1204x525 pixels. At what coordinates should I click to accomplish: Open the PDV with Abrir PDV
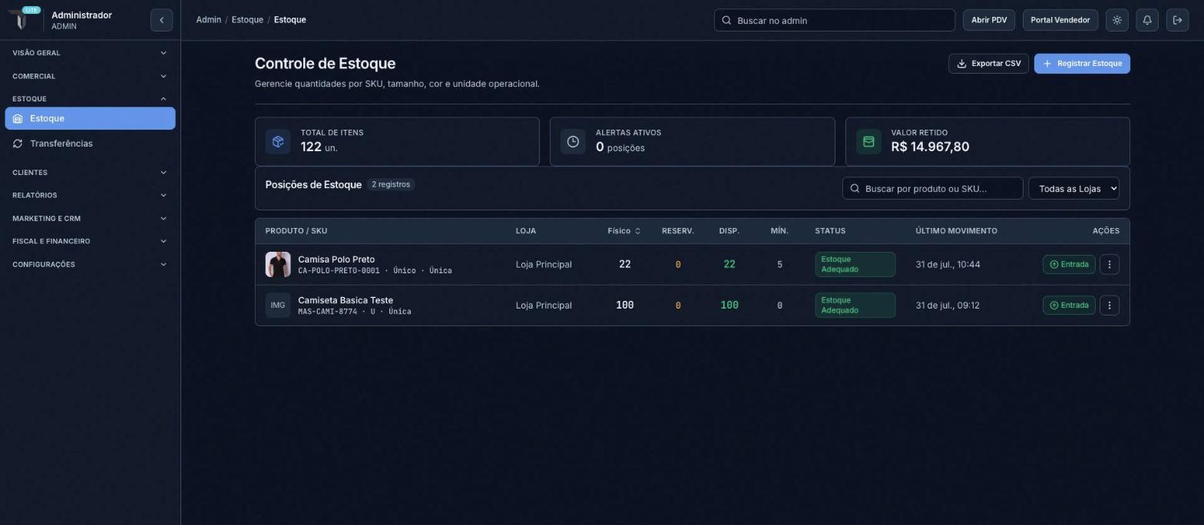click(988, 20)
